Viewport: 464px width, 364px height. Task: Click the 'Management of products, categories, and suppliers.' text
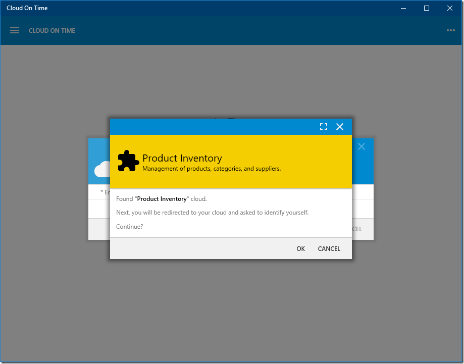click(212, 169)
